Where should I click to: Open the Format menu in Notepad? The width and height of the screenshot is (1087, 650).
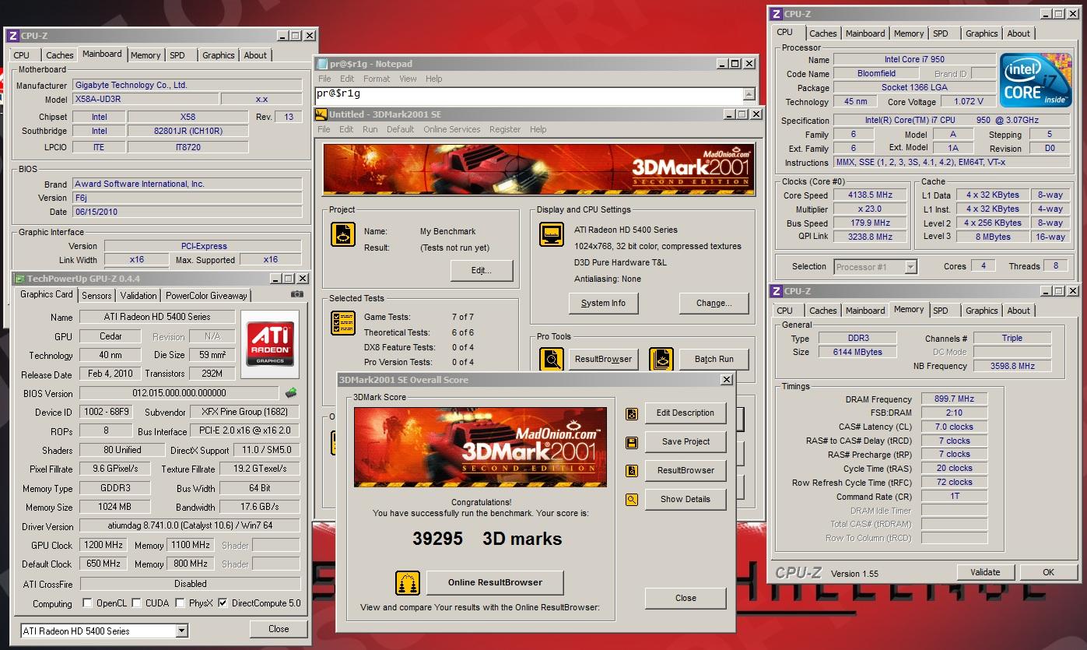377,79
